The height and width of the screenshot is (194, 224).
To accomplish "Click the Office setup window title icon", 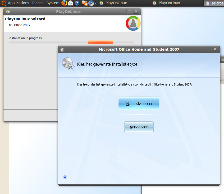I will point(62,50).
